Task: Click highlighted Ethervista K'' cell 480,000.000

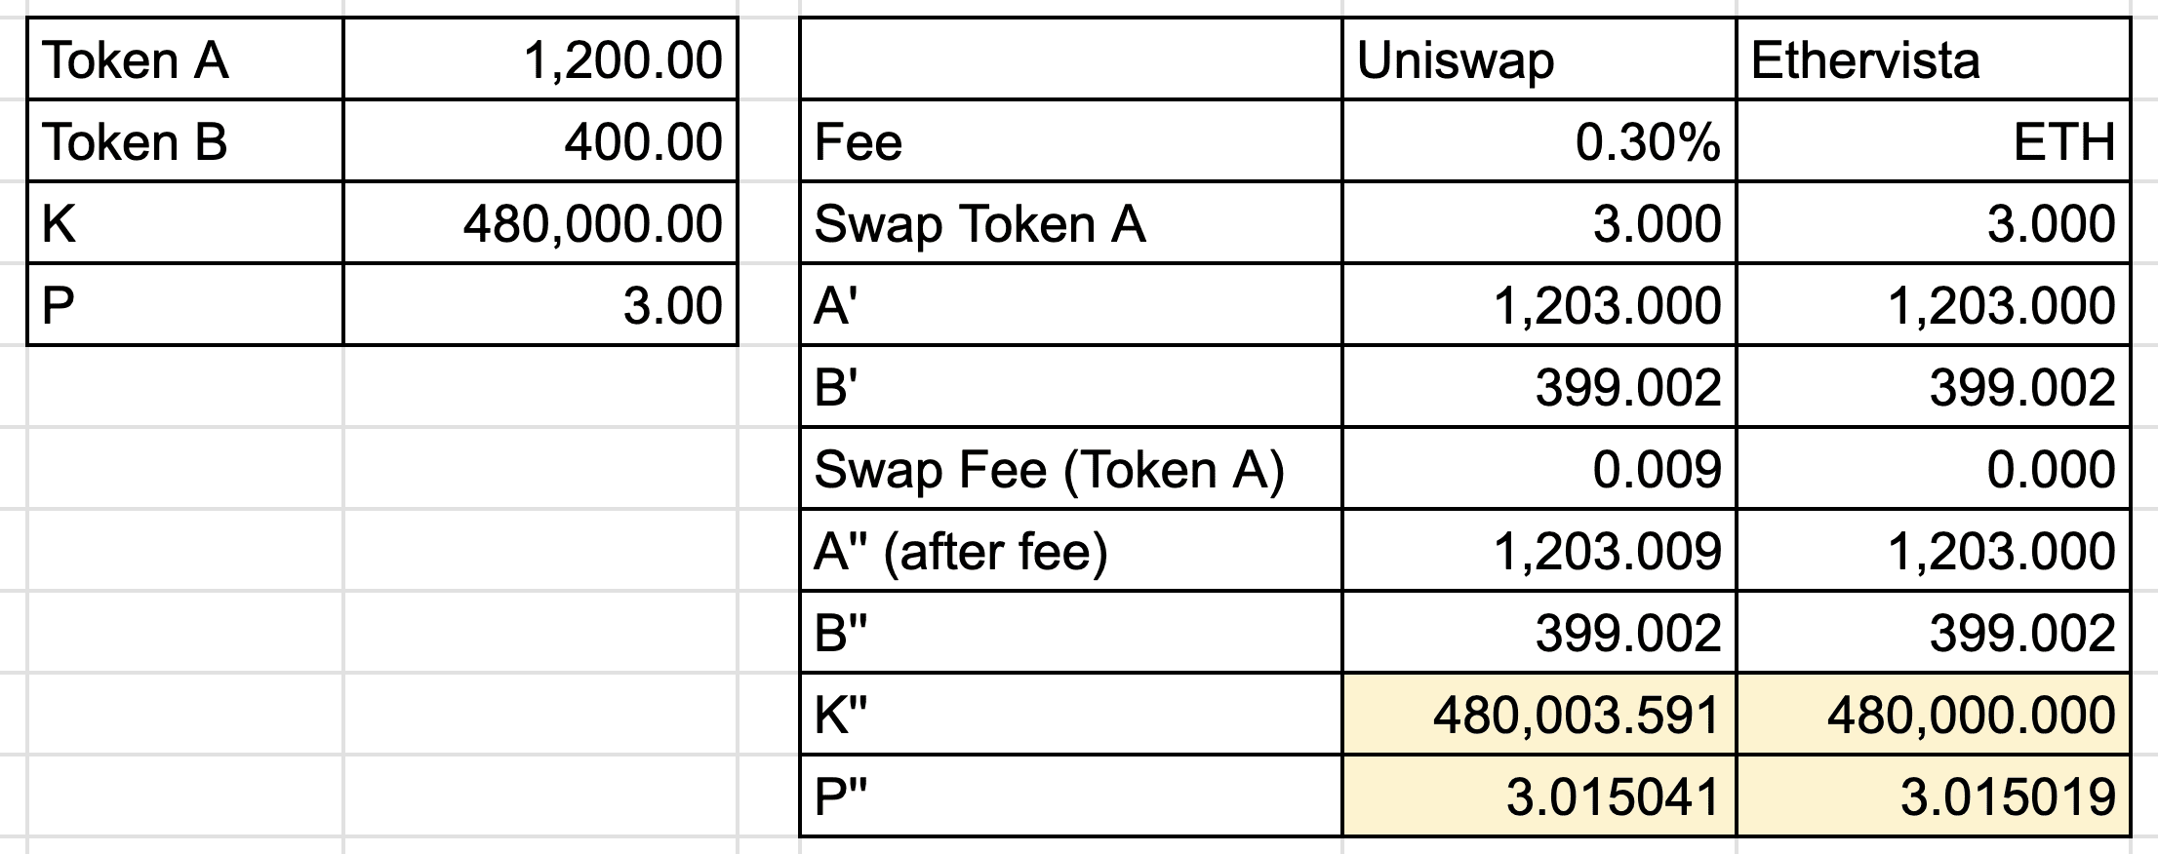Action: click(1932, 716)
